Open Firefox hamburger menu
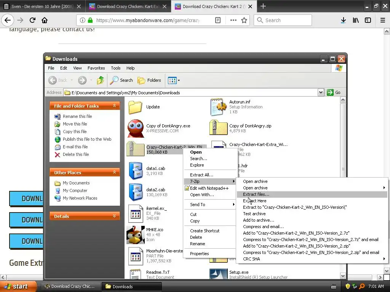The image size is (390, 292). (382, 20)
